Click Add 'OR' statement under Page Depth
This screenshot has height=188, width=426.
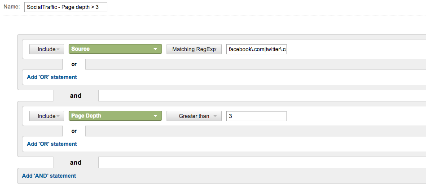(x=52, y=144)
